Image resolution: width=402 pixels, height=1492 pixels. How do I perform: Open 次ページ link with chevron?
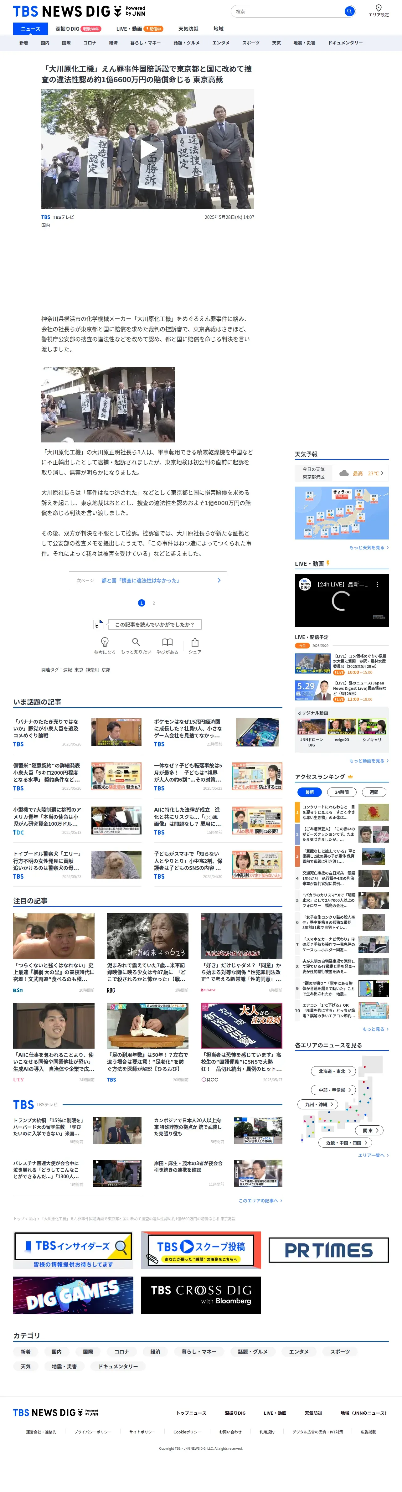click(148, 580)
